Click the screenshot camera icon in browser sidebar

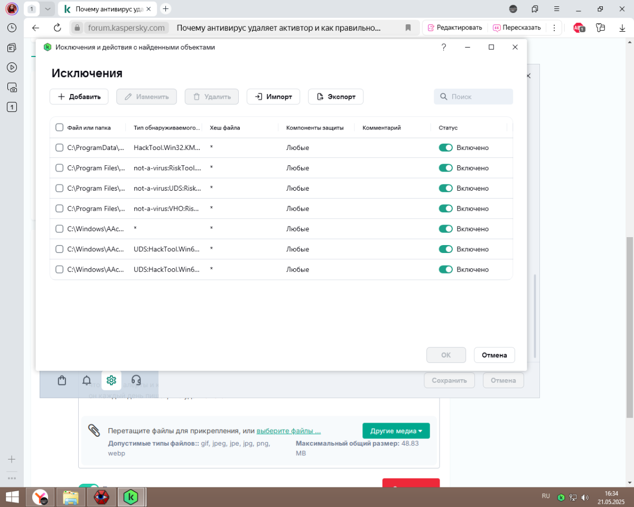click(12, 87)
